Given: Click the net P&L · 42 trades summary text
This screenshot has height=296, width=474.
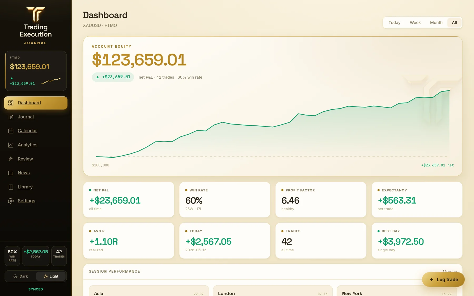Looking at the screenshot, I should (170, 77).
